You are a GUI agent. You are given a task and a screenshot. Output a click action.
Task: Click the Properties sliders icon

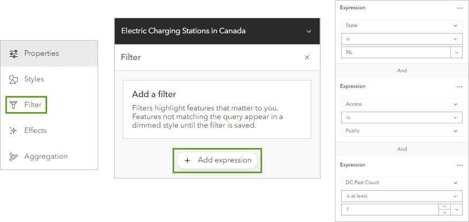pyautogui.click(x=14, y=54)
